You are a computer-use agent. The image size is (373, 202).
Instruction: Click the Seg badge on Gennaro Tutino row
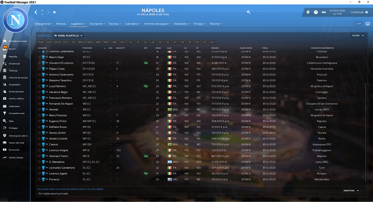click(x=146, y=156)
